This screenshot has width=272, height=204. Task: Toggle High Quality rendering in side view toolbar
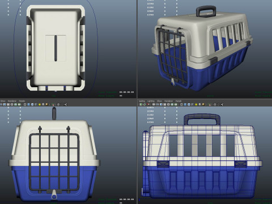click(x=203, y=104)
